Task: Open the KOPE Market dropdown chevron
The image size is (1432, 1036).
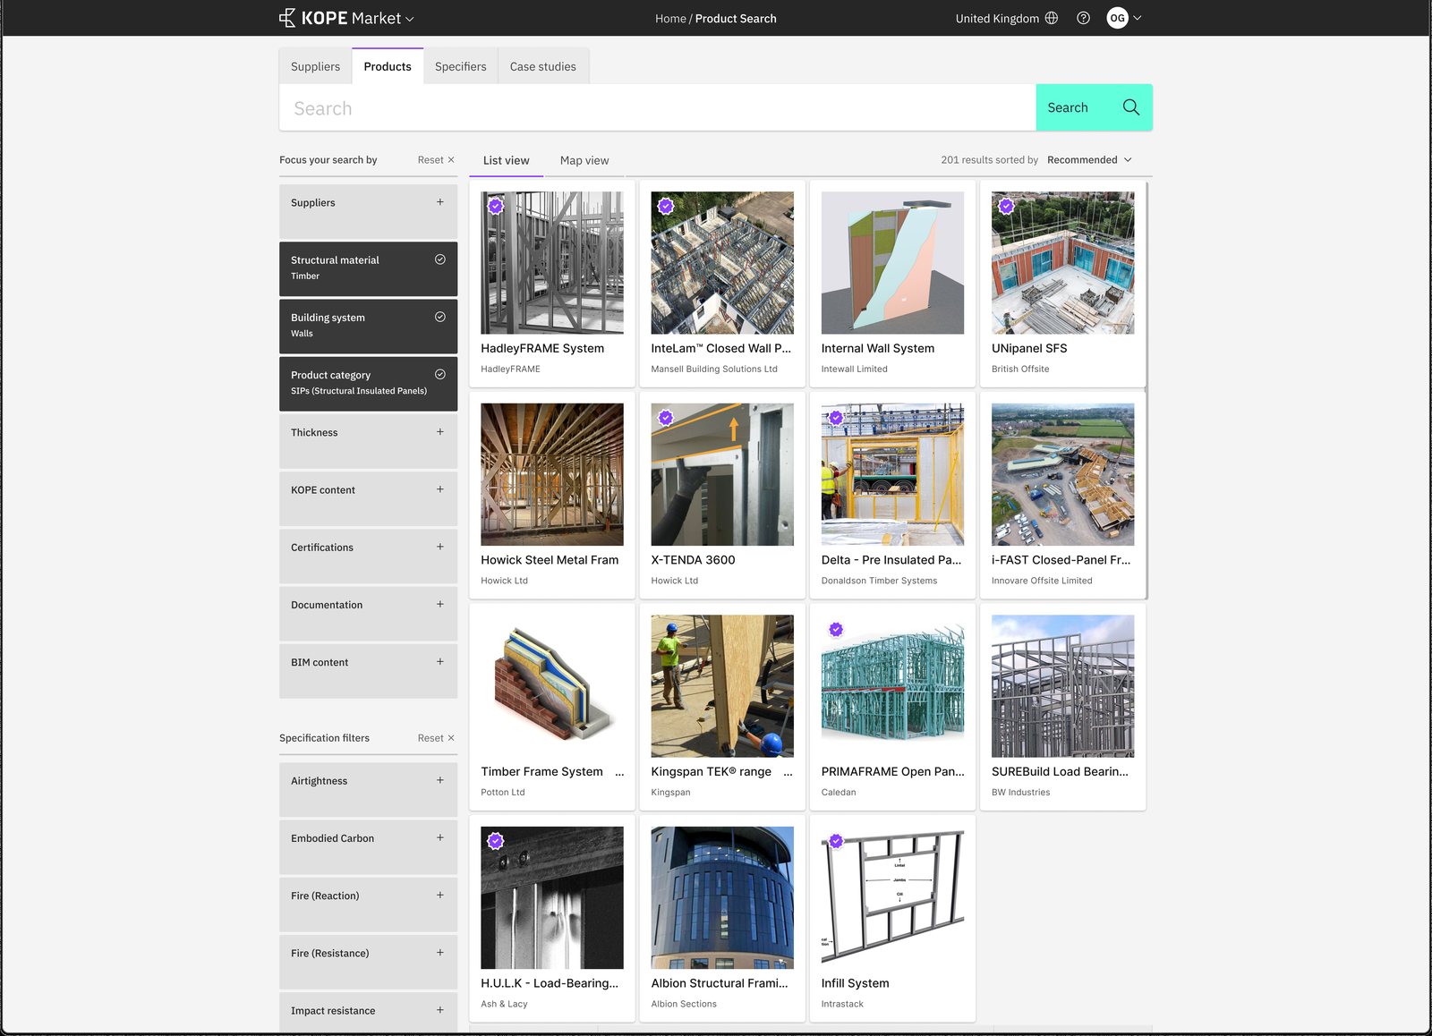Action: point(410,19)
